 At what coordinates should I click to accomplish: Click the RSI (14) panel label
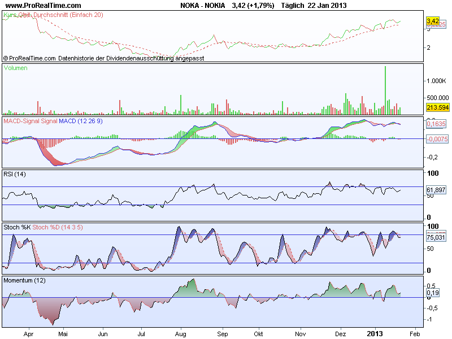pyautogui.click(x=15, y=174)
